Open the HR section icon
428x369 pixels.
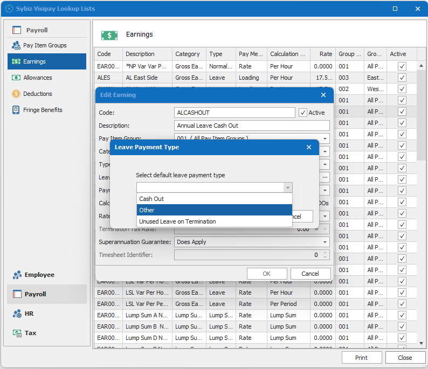click(x=17, y=314)
